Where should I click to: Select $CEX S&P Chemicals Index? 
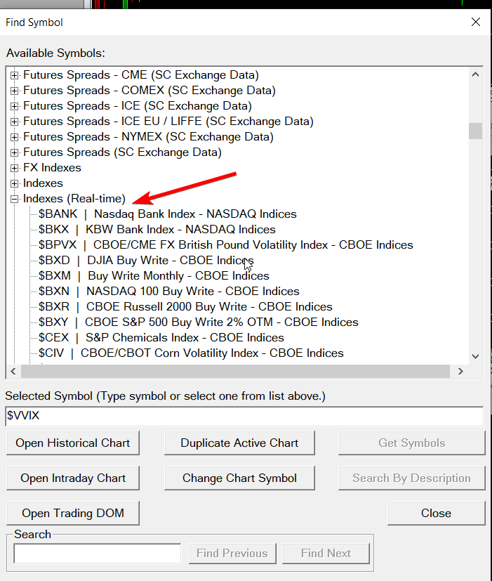click(161, 337)
